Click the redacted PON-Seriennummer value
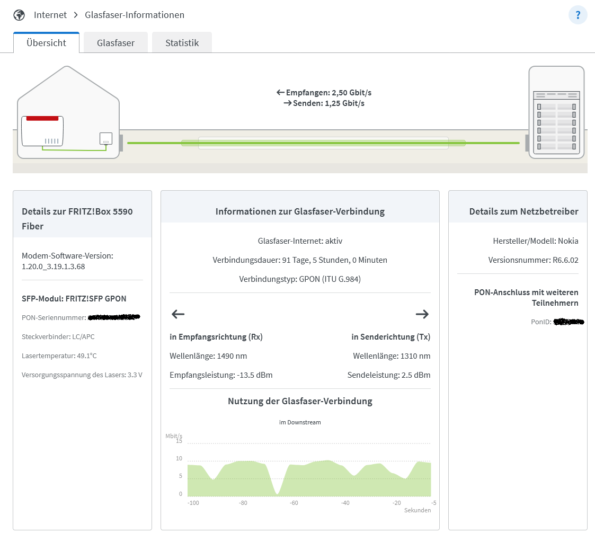Image resolution: width=595 pixels, height=533 pixels. point(114,317)
